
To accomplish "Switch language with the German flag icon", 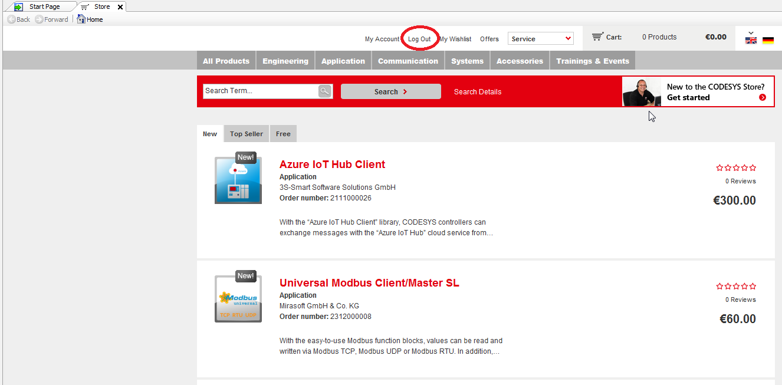I will point(768,41).
